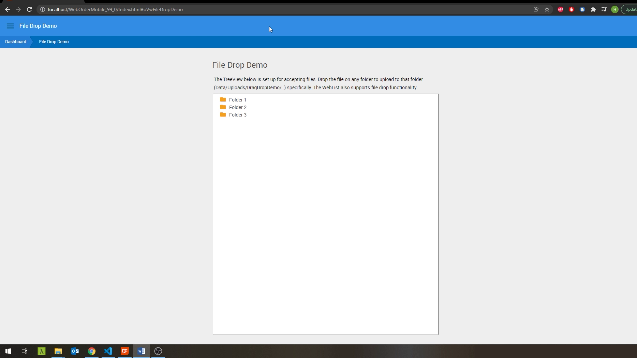
Task: Open the media control playlist icon
Action: tap(604, 9)
